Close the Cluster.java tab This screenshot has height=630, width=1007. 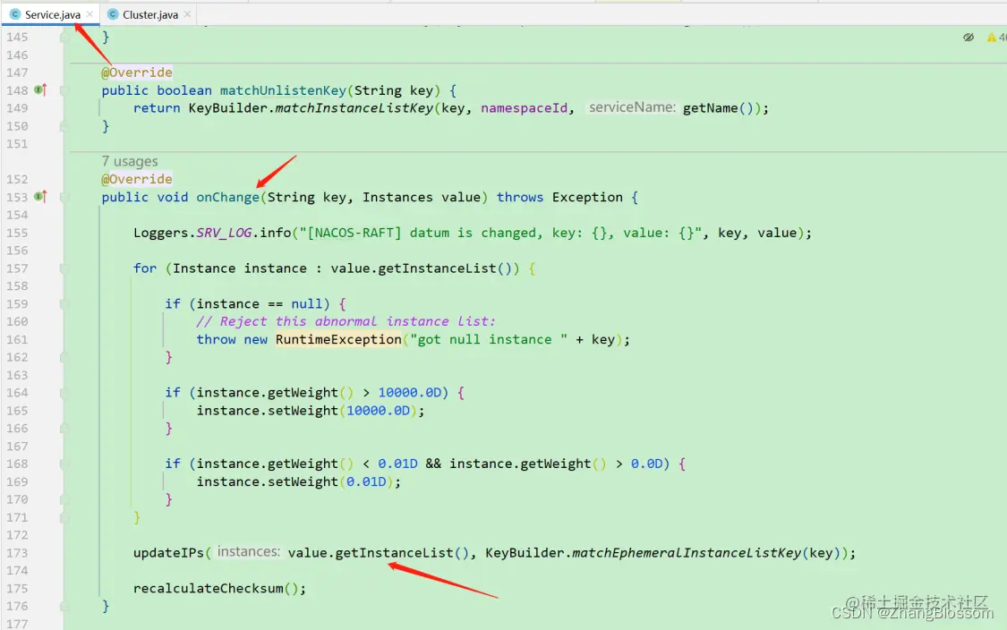[x=187, y=14]
